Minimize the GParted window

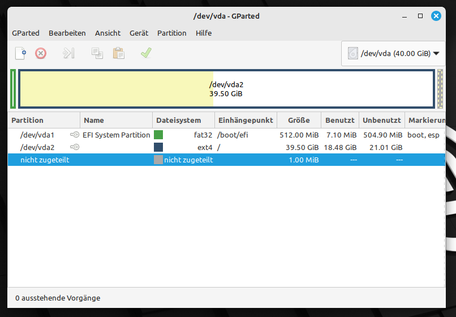point(405,16)
